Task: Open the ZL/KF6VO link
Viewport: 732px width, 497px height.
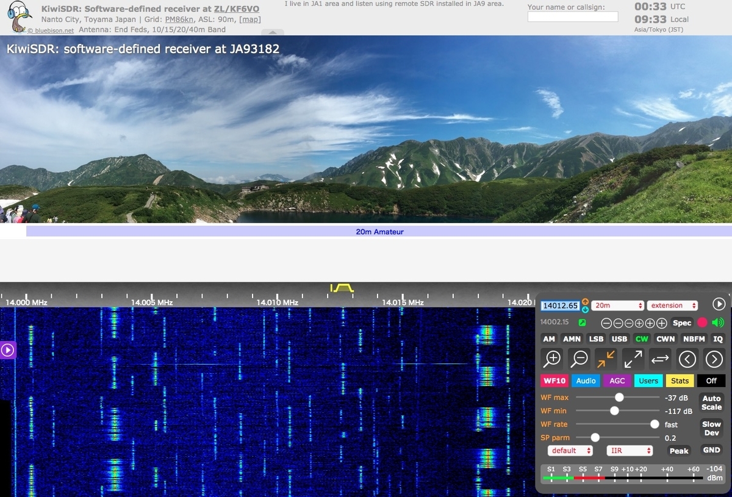Action: (x=237, y=9)
